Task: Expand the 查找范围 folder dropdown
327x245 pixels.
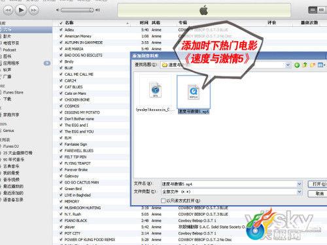Action: (288, 65)
